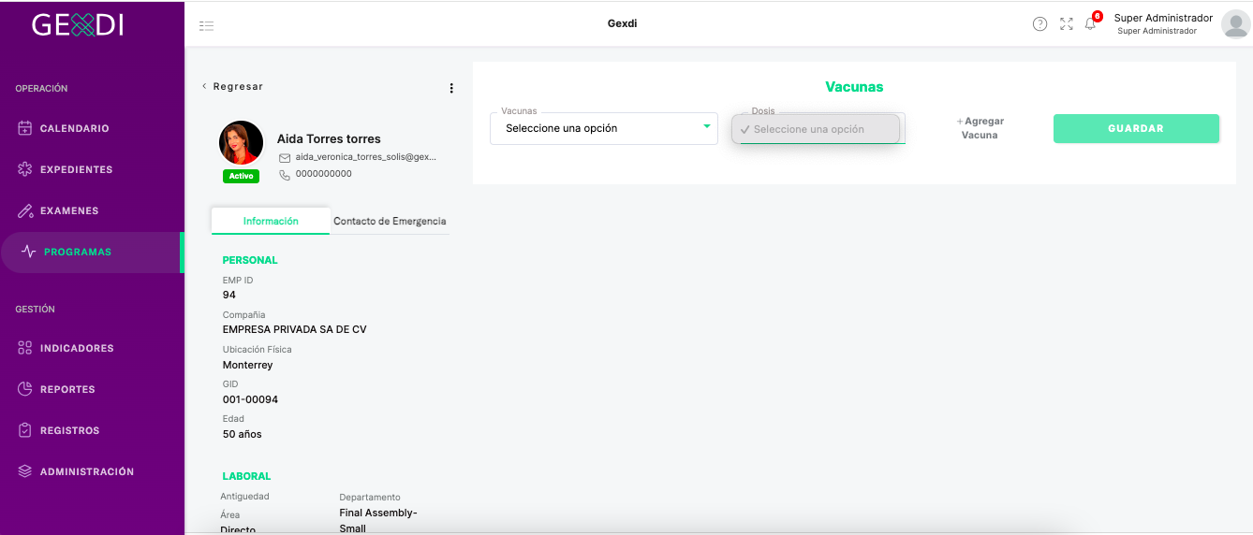Screen dimensions: 1253x535
Task: Open notifications bell icon
Action: tap(1090, 24)
